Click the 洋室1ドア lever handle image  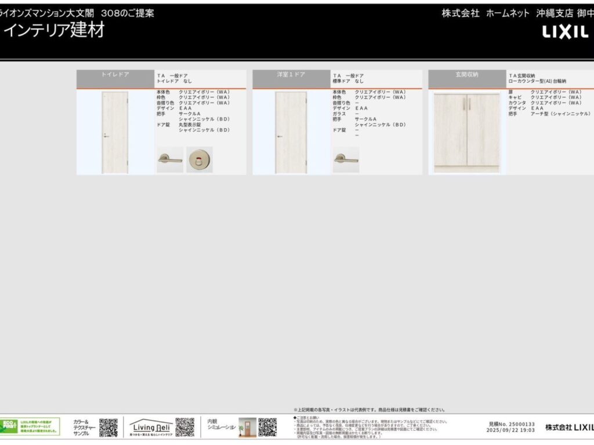tap(346, 159)
